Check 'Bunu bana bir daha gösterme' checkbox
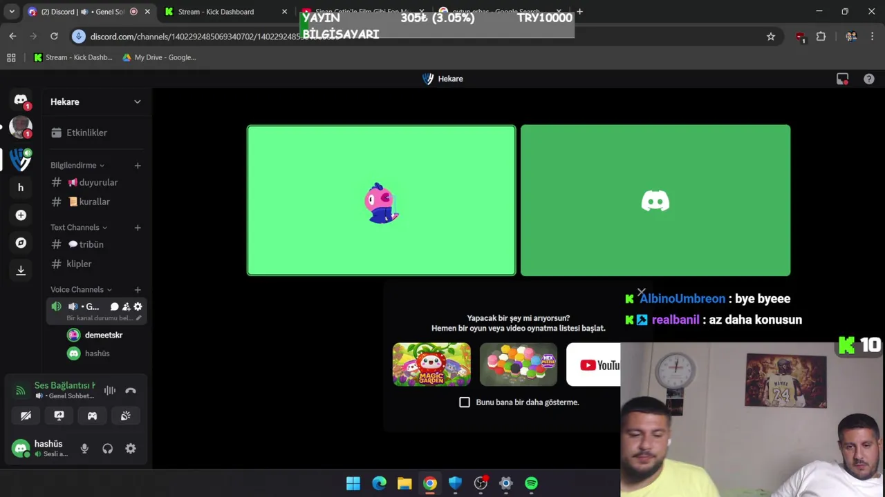The height and width of the screenshot is (497, 885). point(465,402)
